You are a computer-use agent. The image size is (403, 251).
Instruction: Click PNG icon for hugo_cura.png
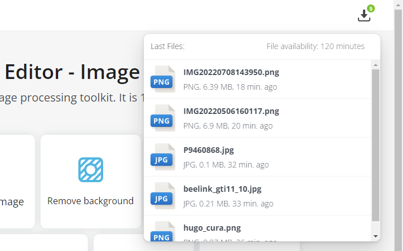(x=163, y=231)
